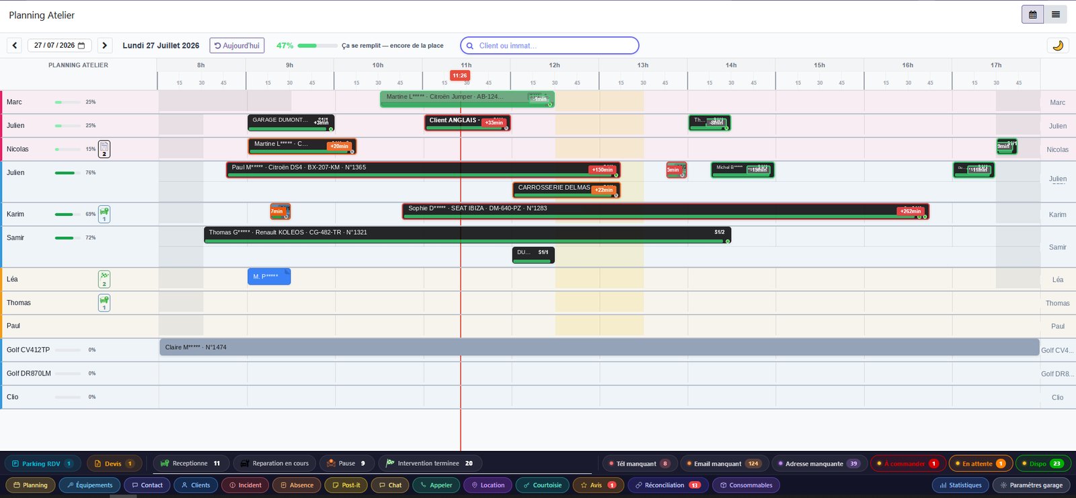Image resolution: width=1076 pixels, height=498 pixels.
Task: Open Statistiques from the bottom bar
Action: point(960,485)
